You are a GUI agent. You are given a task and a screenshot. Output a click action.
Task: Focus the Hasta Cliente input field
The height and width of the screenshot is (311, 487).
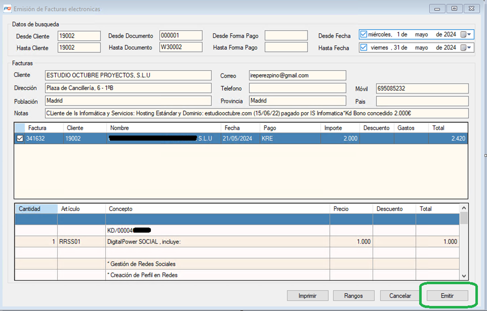pos(79,47)
